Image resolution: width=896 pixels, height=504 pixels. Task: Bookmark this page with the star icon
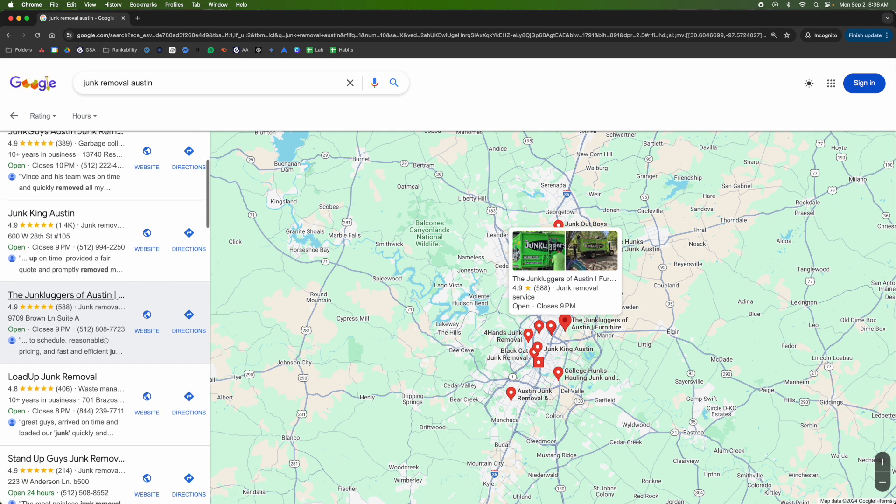click(x=787, y=35)
